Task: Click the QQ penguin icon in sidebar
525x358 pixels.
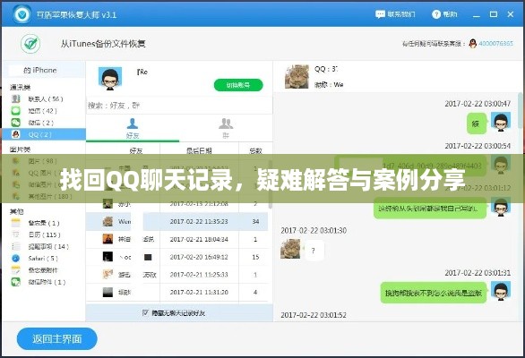Action: point(16,134)
